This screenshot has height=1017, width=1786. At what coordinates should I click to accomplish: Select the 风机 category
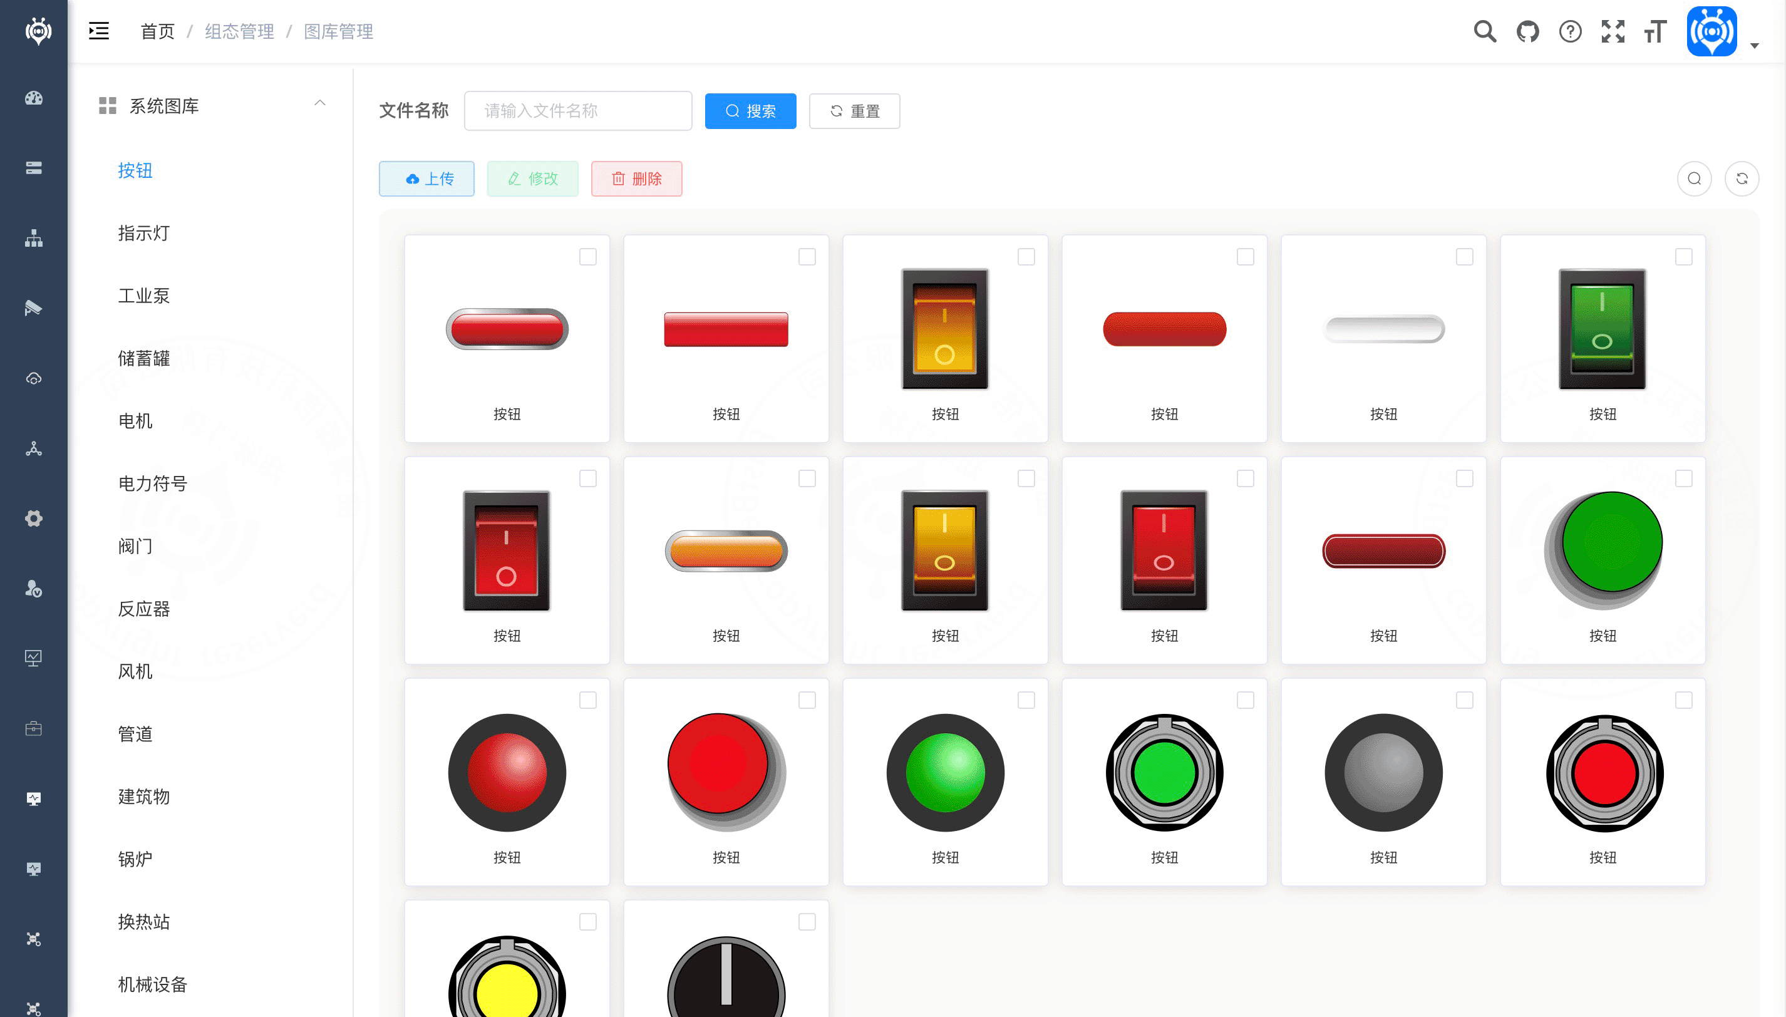pos(135,671)
